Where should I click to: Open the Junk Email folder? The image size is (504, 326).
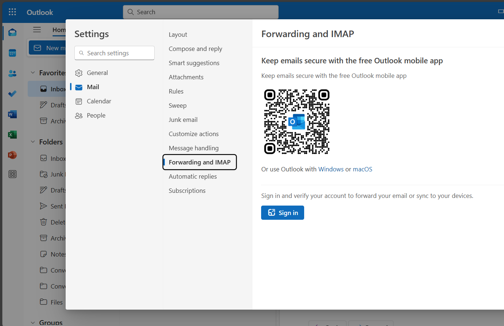click(x=47, y=174)
